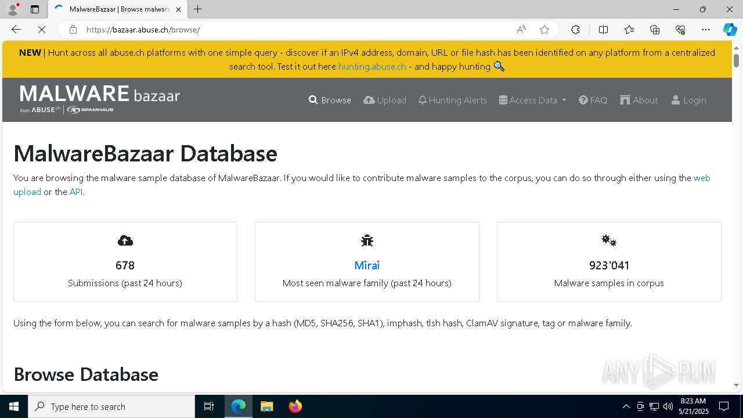Click the address bar URL field
Screen dimensions: 743x418
(x=296, y=30)
